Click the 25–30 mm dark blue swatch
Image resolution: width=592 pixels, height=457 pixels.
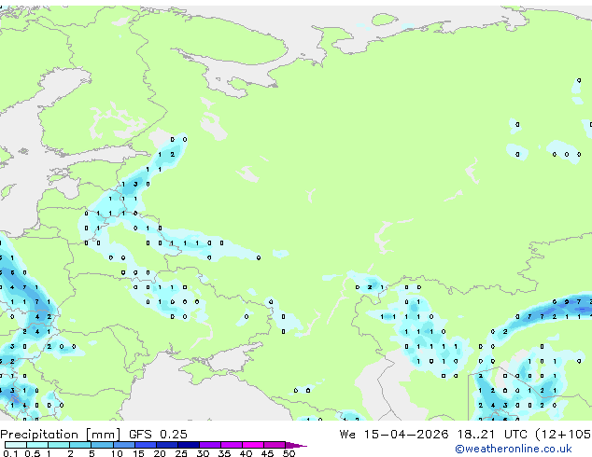click(x=189, y=445)
